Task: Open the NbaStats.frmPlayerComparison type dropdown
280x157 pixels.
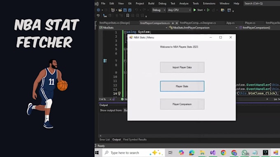Action: 203,27
